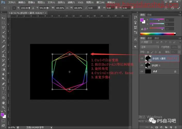Select the Zoom tool
182x129 pixels.
(3, 107)
